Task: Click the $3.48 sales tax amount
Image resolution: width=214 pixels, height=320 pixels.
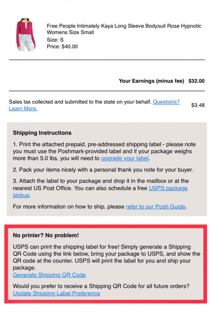Action: [198, 105]
